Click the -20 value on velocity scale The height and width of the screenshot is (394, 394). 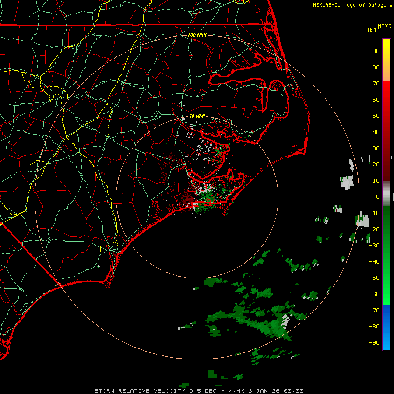click(374, 229)
